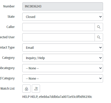This screenshot has width=111, height=103.
Task: Click the Add Me icon beside the Watch List lock
Action: point(36,89)
